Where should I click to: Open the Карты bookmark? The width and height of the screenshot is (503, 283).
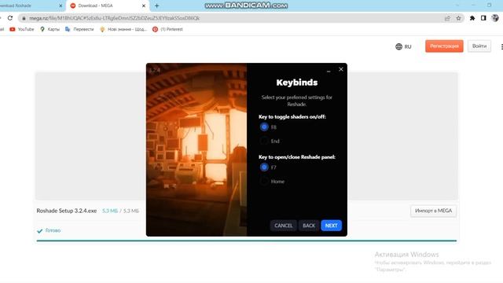click(x=50, y=29)
